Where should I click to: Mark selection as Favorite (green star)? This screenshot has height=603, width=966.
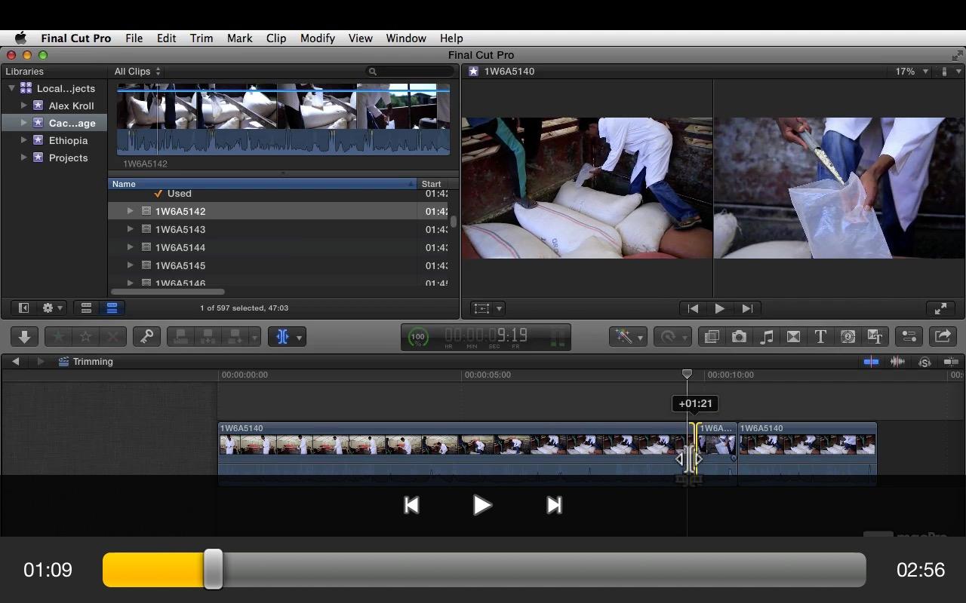[58, 337]
